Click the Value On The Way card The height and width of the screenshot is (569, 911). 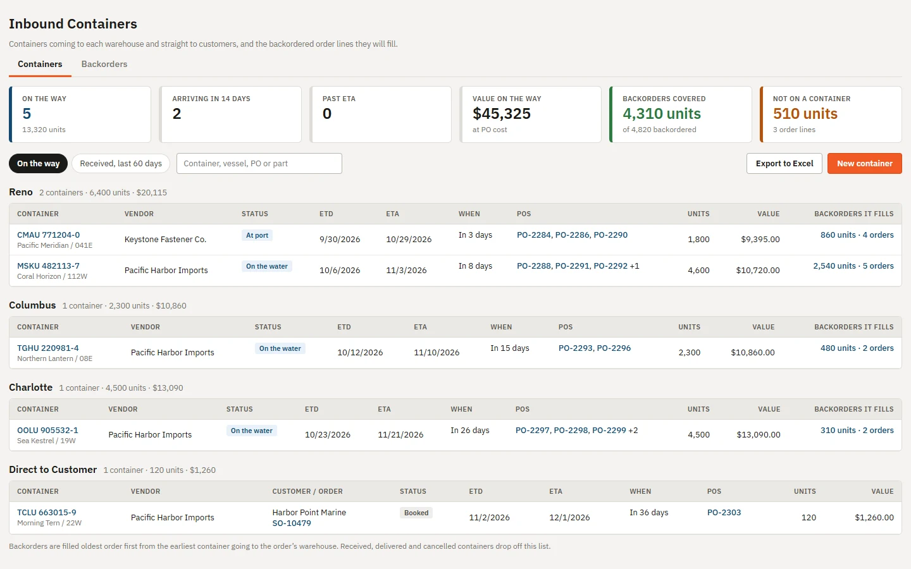point(530,114)
